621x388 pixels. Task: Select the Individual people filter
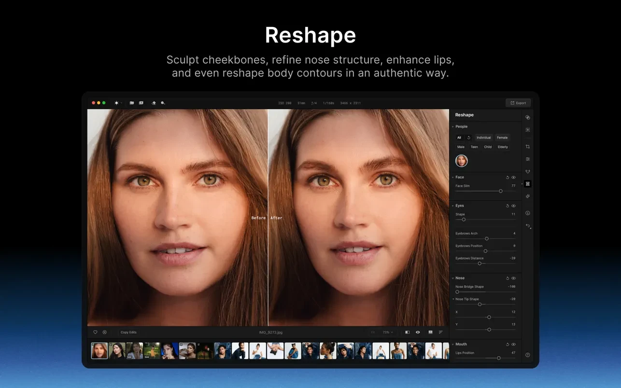click(483, 138)
